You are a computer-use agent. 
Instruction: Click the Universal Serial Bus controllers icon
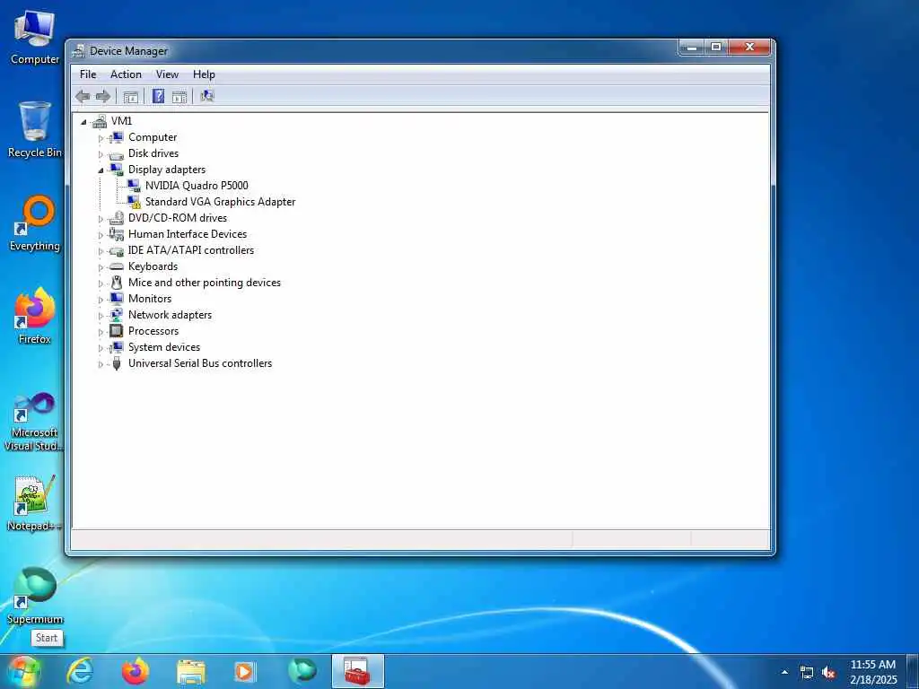click(x=117, y=363)
